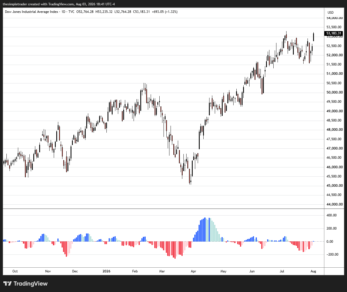The height and width of the screenshot is (292, 347).
Task: Click the 44,000.00 price axis label
Action: click(x=335, y=204)
